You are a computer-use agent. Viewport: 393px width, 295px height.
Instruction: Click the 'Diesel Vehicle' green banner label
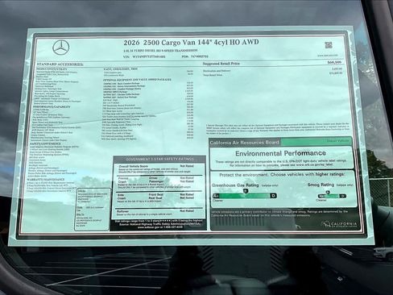click(337, 141)
